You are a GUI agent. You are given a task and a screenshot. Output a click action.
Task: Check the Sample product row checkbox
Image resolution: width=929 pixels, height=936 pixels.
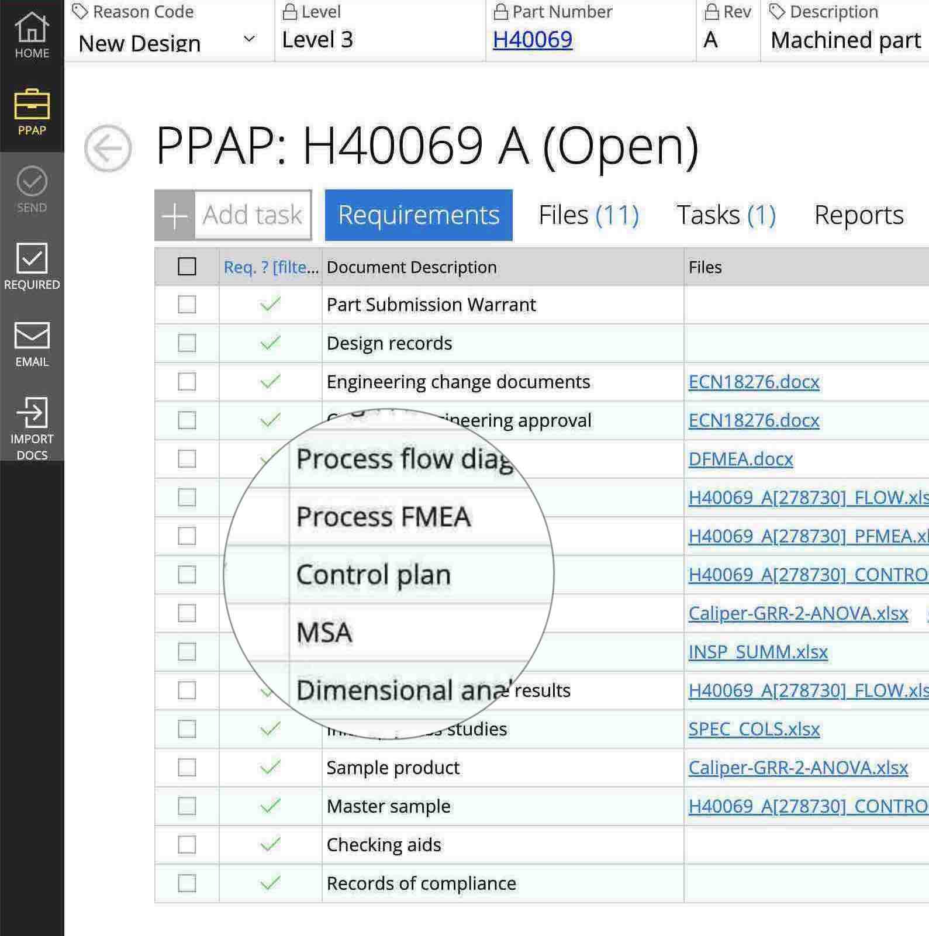coord(187,768)
